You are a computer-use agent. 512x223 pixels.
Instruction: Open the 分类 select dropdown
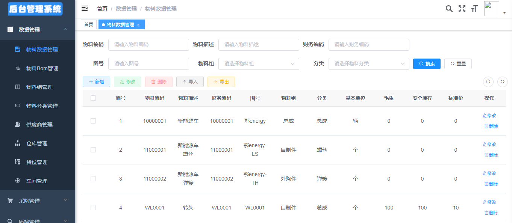click(x=369, y=63)
